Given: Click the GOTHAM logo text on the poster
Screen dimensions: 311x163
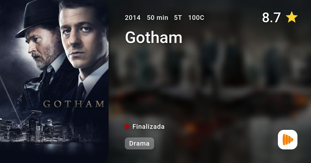Looking at the screenshot, I should click(x=74, y=104).
